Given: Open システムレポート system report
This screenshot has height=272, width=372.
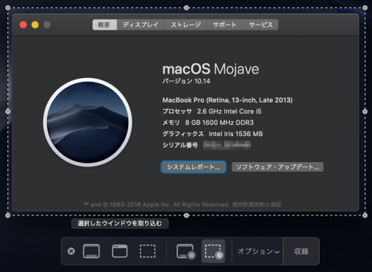Looking at the screenshot, I should click(193, 167).
